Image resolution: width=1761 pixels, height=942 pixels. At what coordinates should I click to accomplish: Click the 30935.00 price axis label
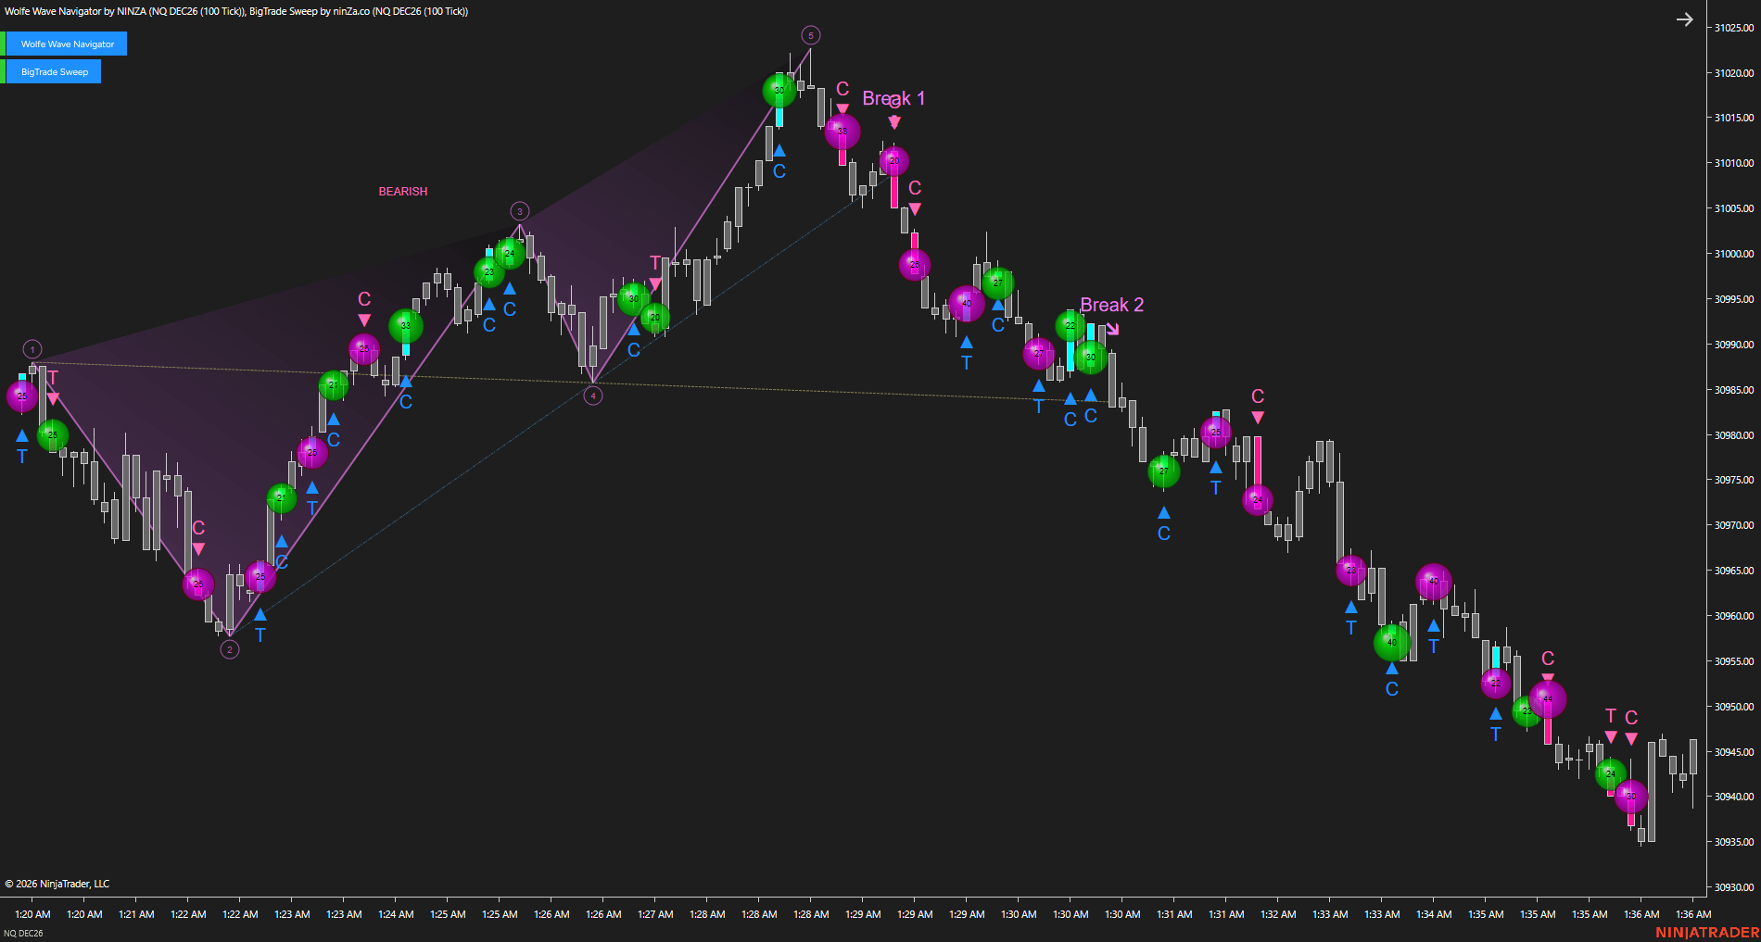(x=1733, y=842)
